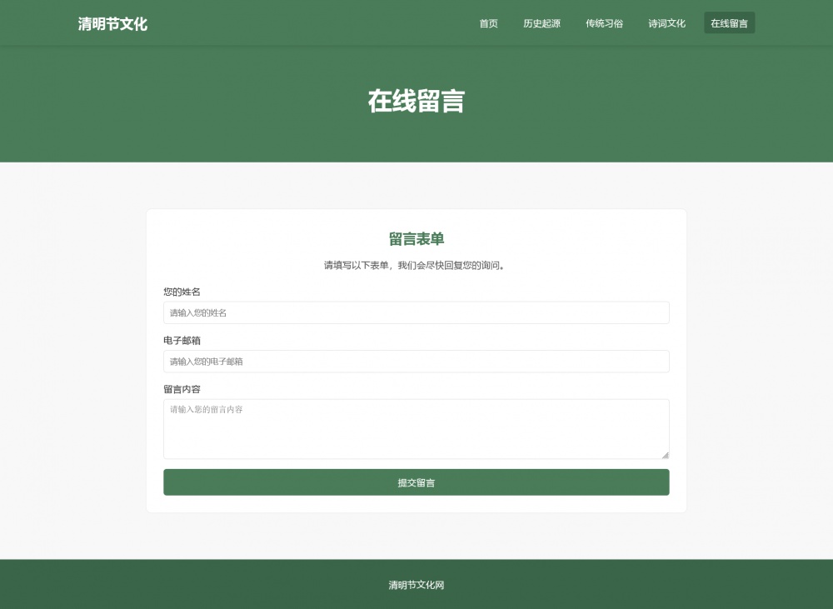Go to the 首页 page
The image size is (833, 609).
(x=488, y=23)
